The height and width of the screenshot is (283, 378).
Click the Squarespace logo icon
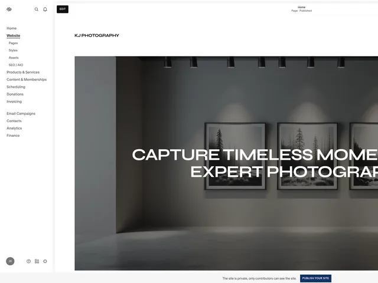pyautogui.click(x=9, y=9)
